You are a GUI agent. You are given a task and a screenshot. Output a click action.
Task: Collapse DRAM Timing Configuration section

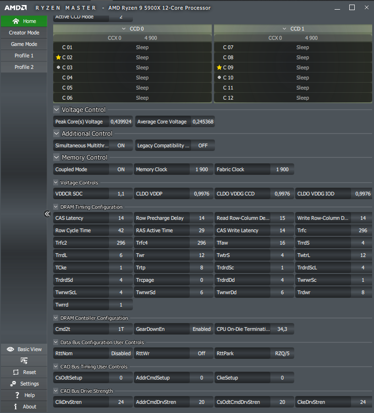[55, 207]
